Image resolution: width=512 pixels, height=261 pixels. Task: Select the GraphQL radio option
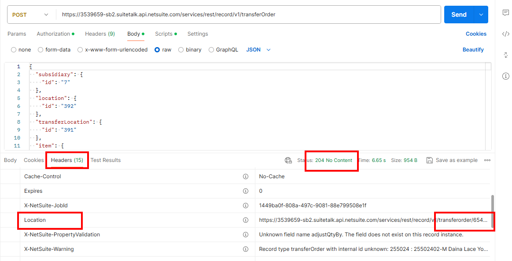pos(211,50)
